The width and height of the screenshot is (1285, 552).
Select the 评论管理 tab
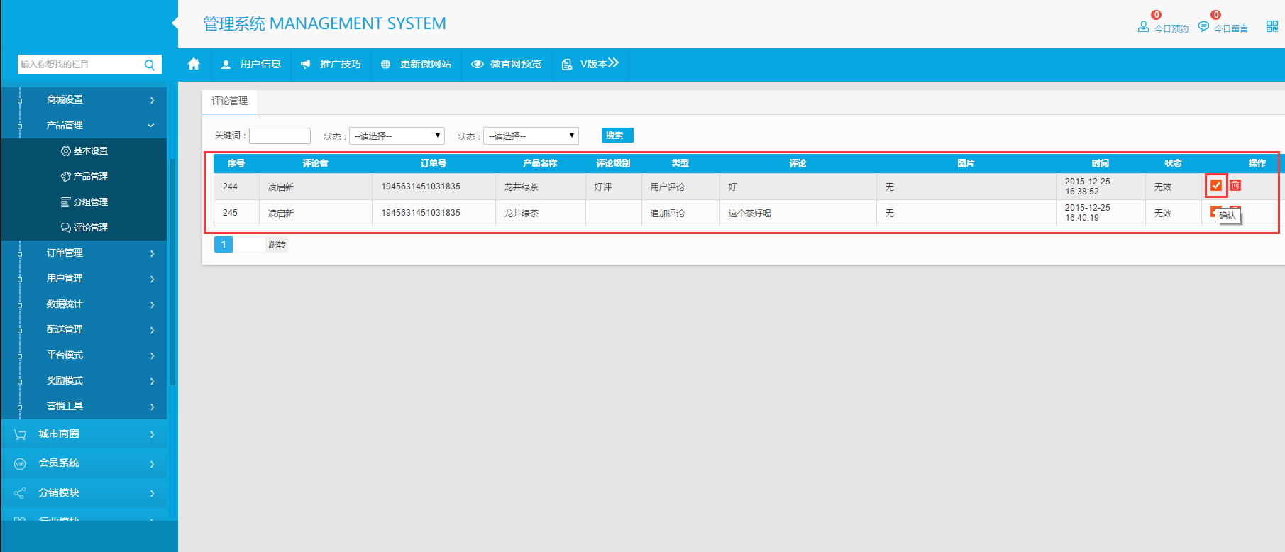(229, 101)
